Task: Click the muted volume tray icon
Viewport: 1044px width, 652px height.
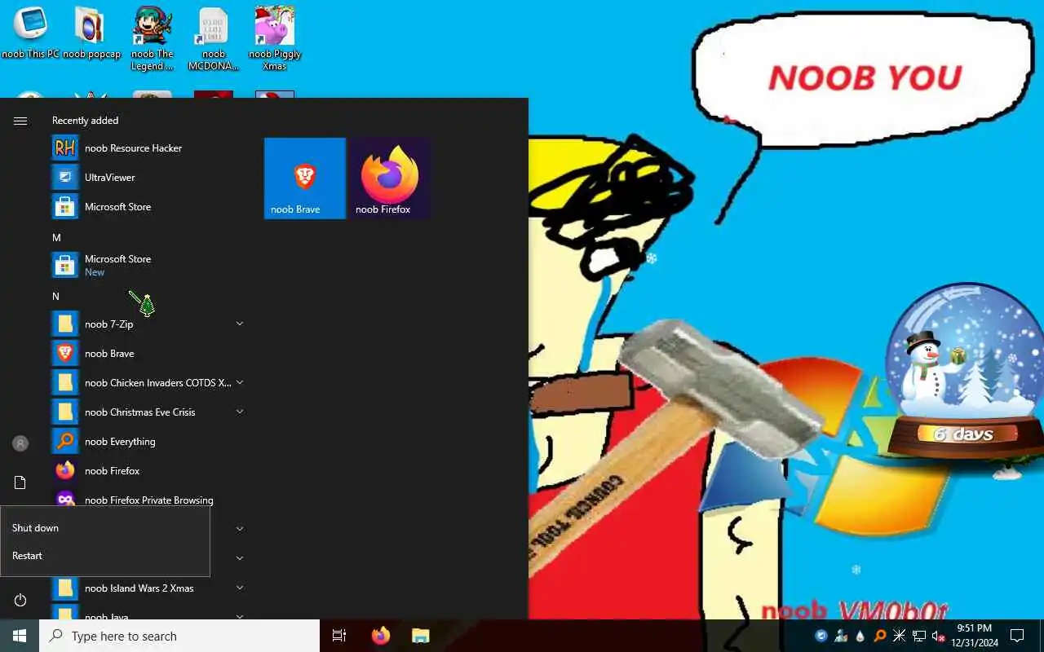Action: tap(938, 636)
